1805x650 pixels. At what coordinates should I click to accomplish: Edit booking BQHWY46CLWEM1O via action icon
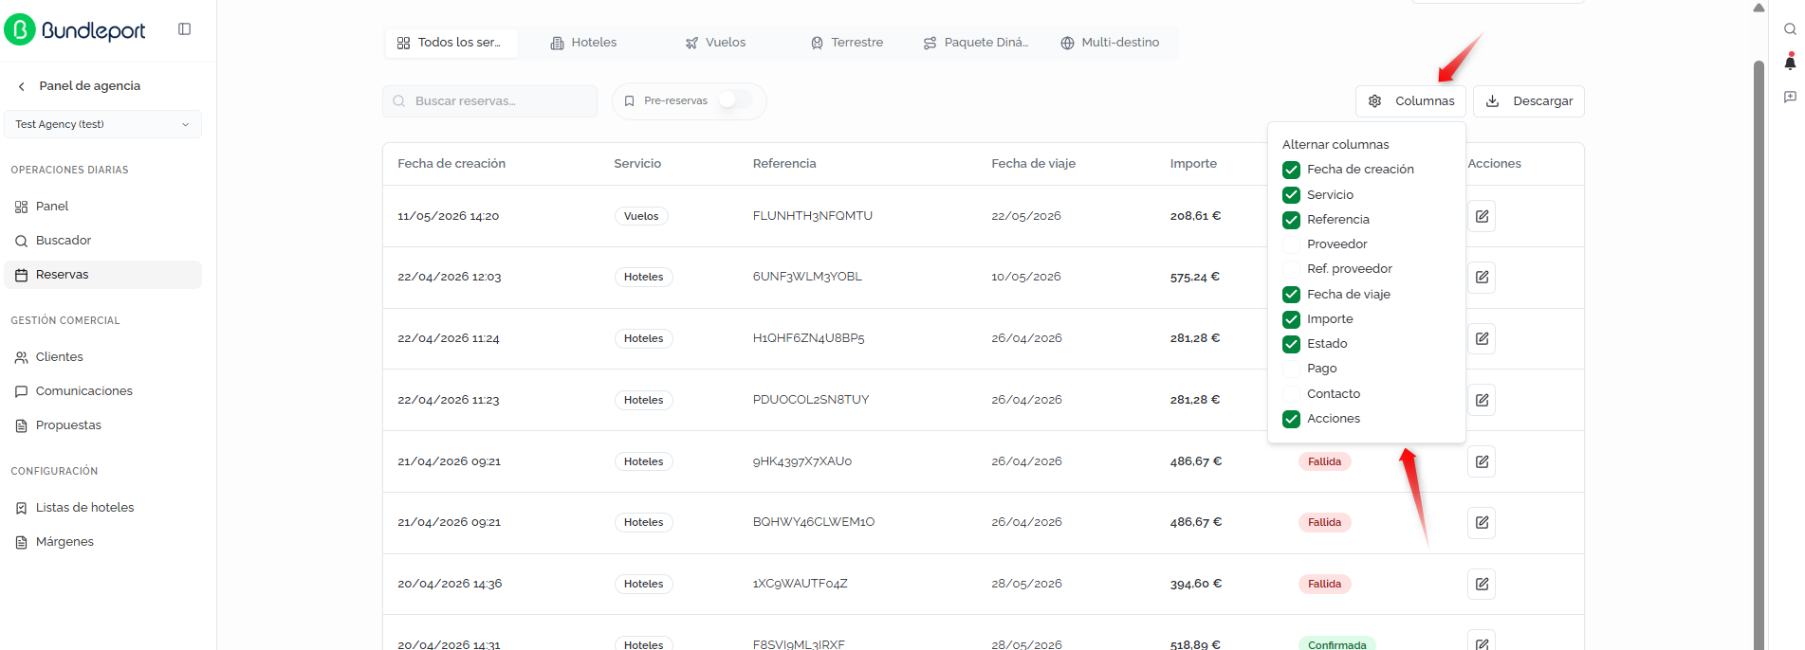click(1482, 522)
